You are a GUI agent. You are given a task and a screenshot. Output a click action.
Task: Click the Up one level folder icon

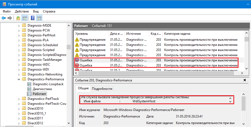coord(18,18)
